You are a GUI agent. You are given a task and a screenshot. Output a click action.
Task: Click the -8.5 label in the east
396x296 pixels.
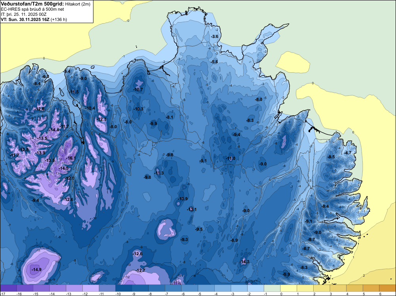point(331,157)
